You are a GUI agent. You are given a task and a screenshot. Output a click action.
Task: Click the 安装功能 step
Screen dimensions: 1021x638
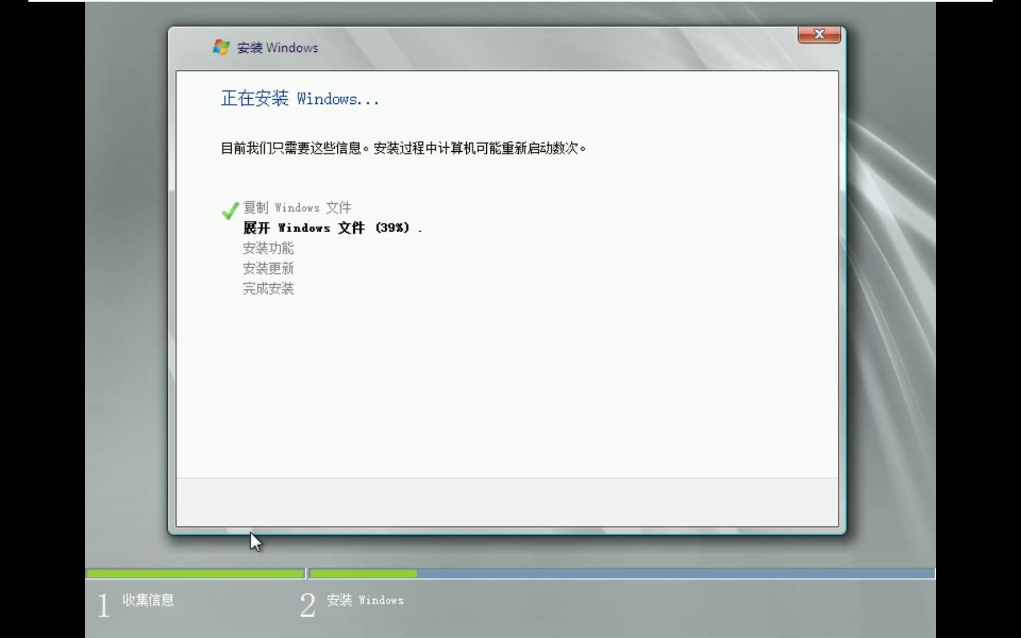click(x=268, y=248)
